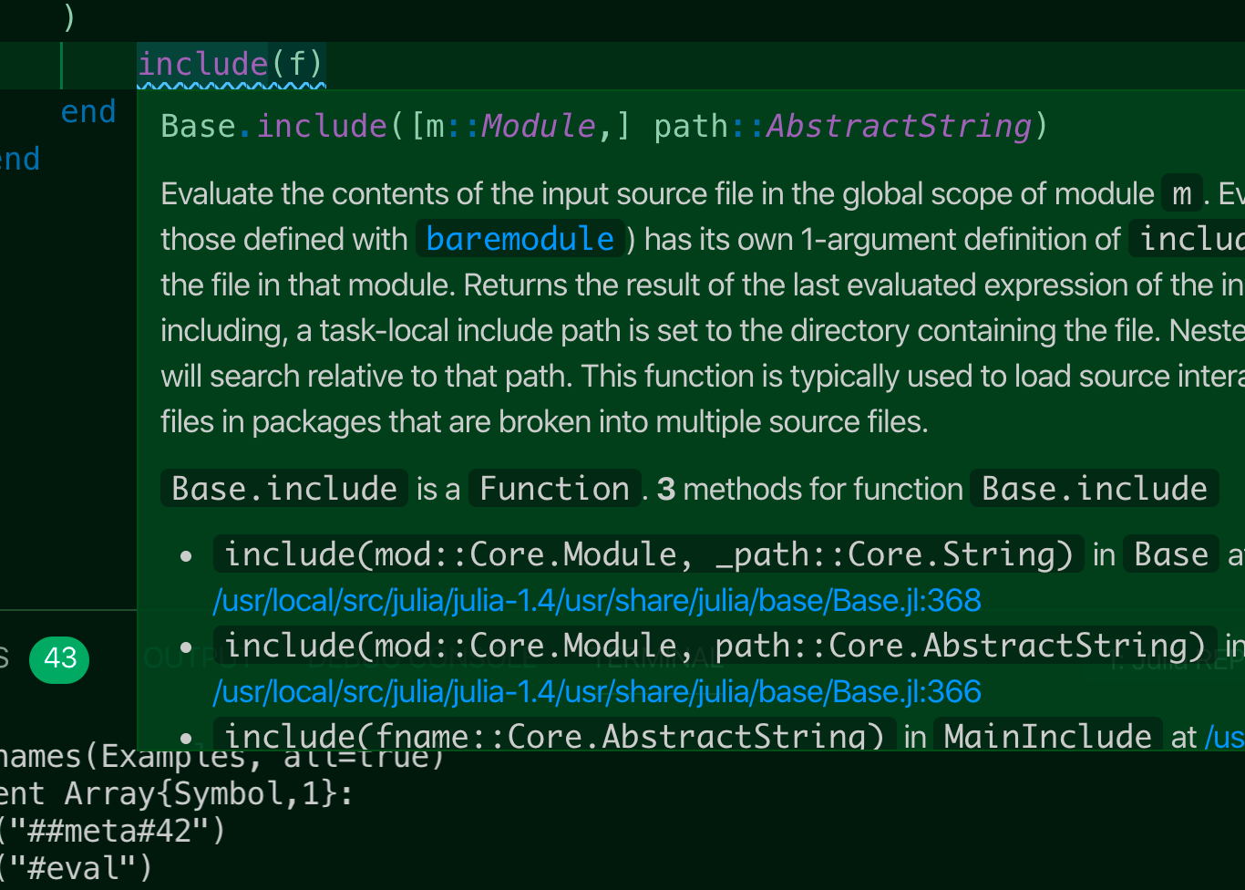Click the highlighted include(f) call in the editor
Image resolution: width=1245 pixels, height=890 pixels.
click(x=231, y=64)
